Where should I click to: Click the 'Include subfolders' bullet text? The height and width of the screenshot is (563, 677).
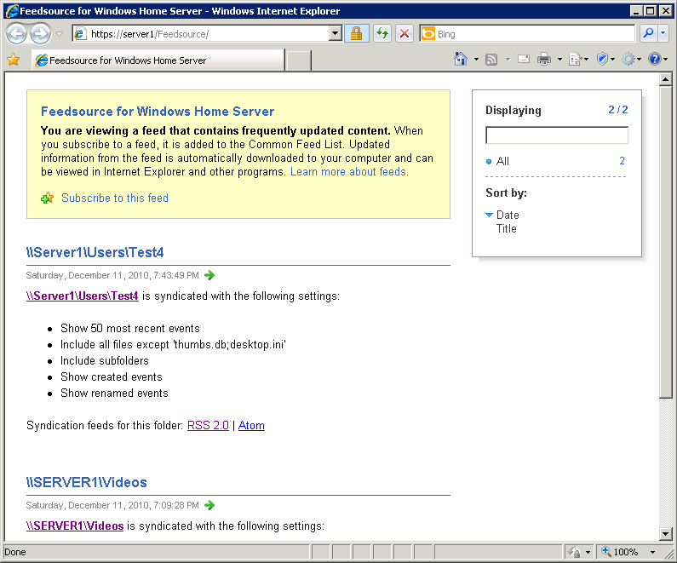105,360
